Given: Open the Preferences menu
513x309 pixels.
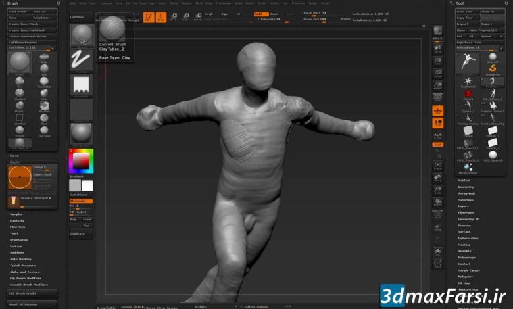Looking at the screenshot, I should (224, 3).
